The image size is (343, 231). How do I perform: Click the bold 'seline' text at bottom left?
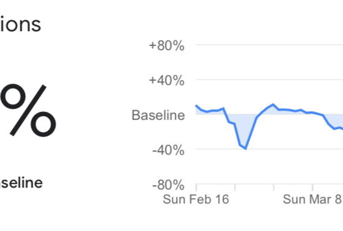21,183
